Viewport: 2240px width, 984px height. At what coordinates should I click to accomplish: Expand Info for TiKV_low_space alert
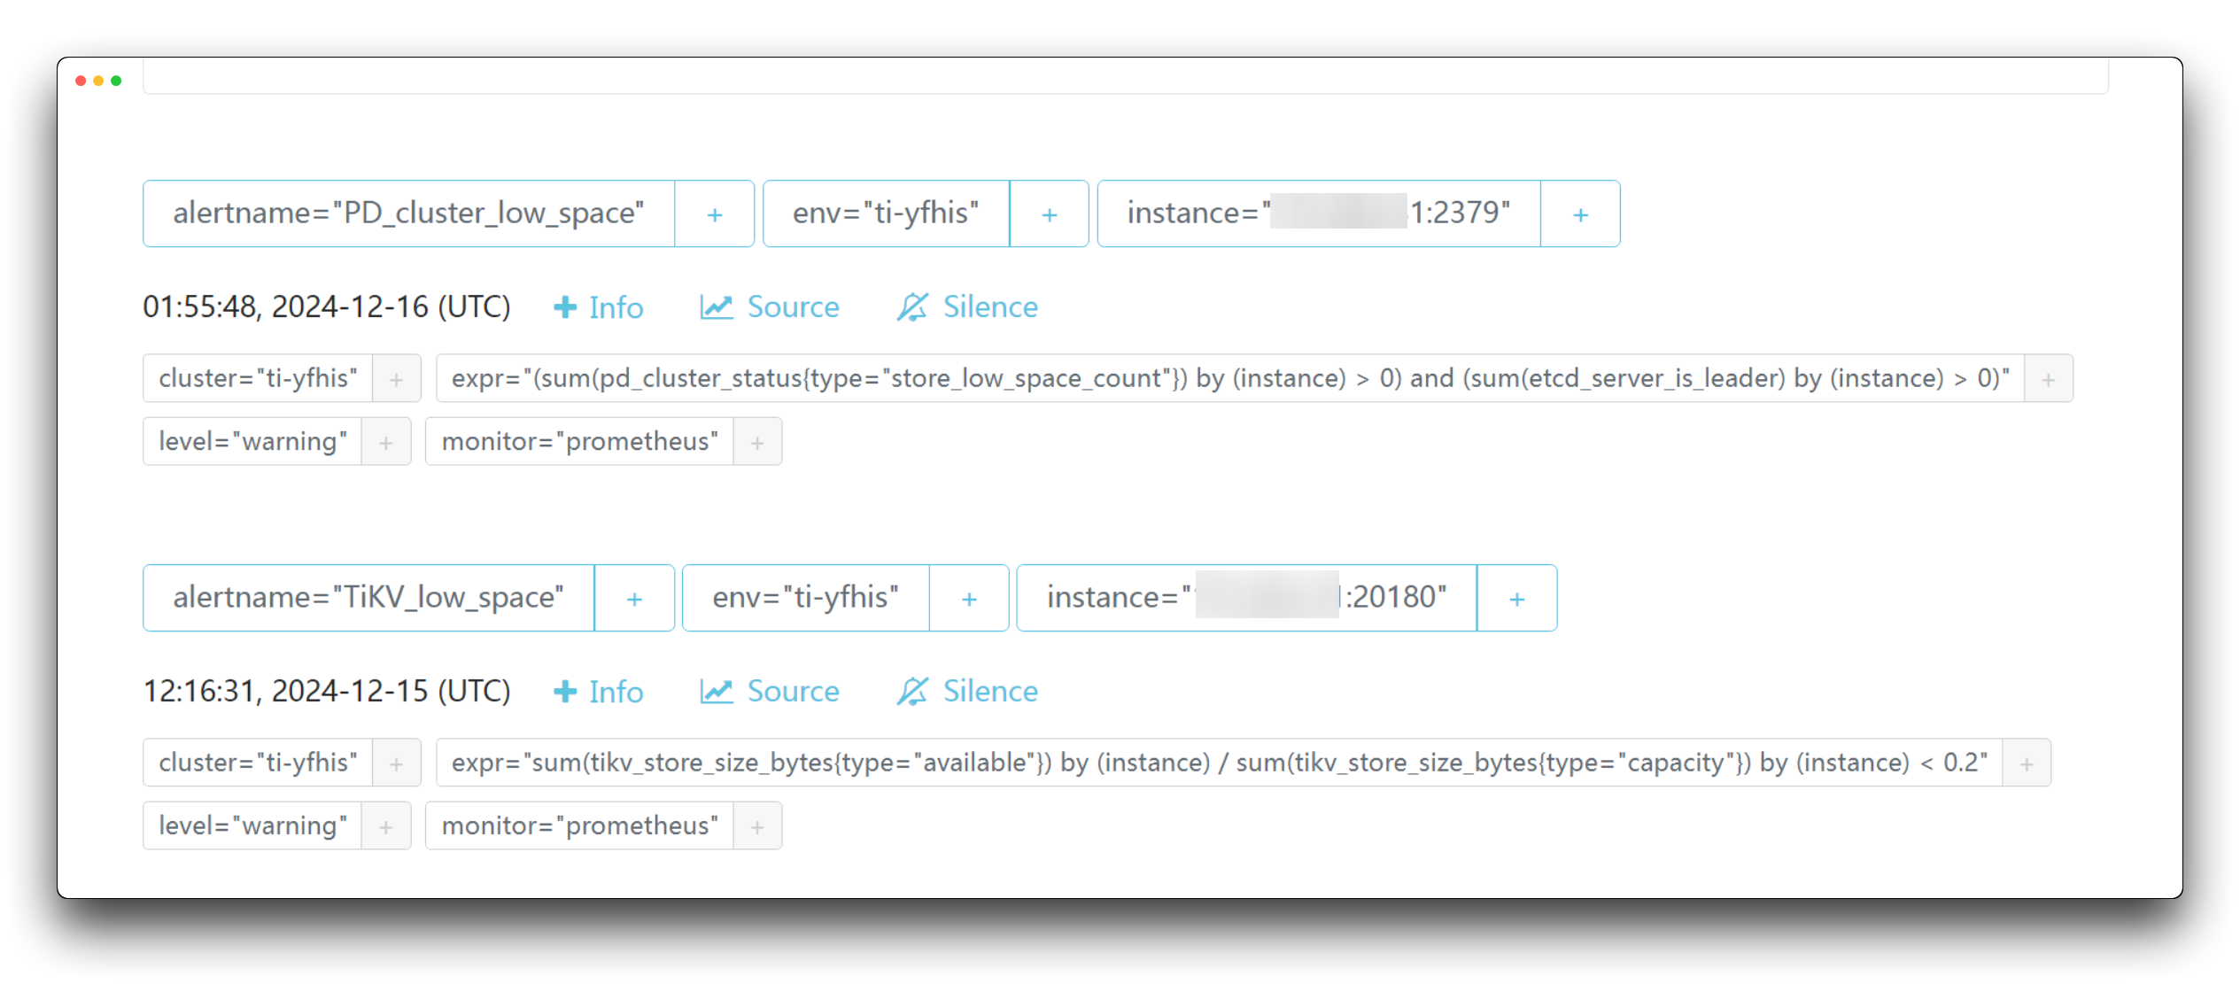tap(599, 692)
